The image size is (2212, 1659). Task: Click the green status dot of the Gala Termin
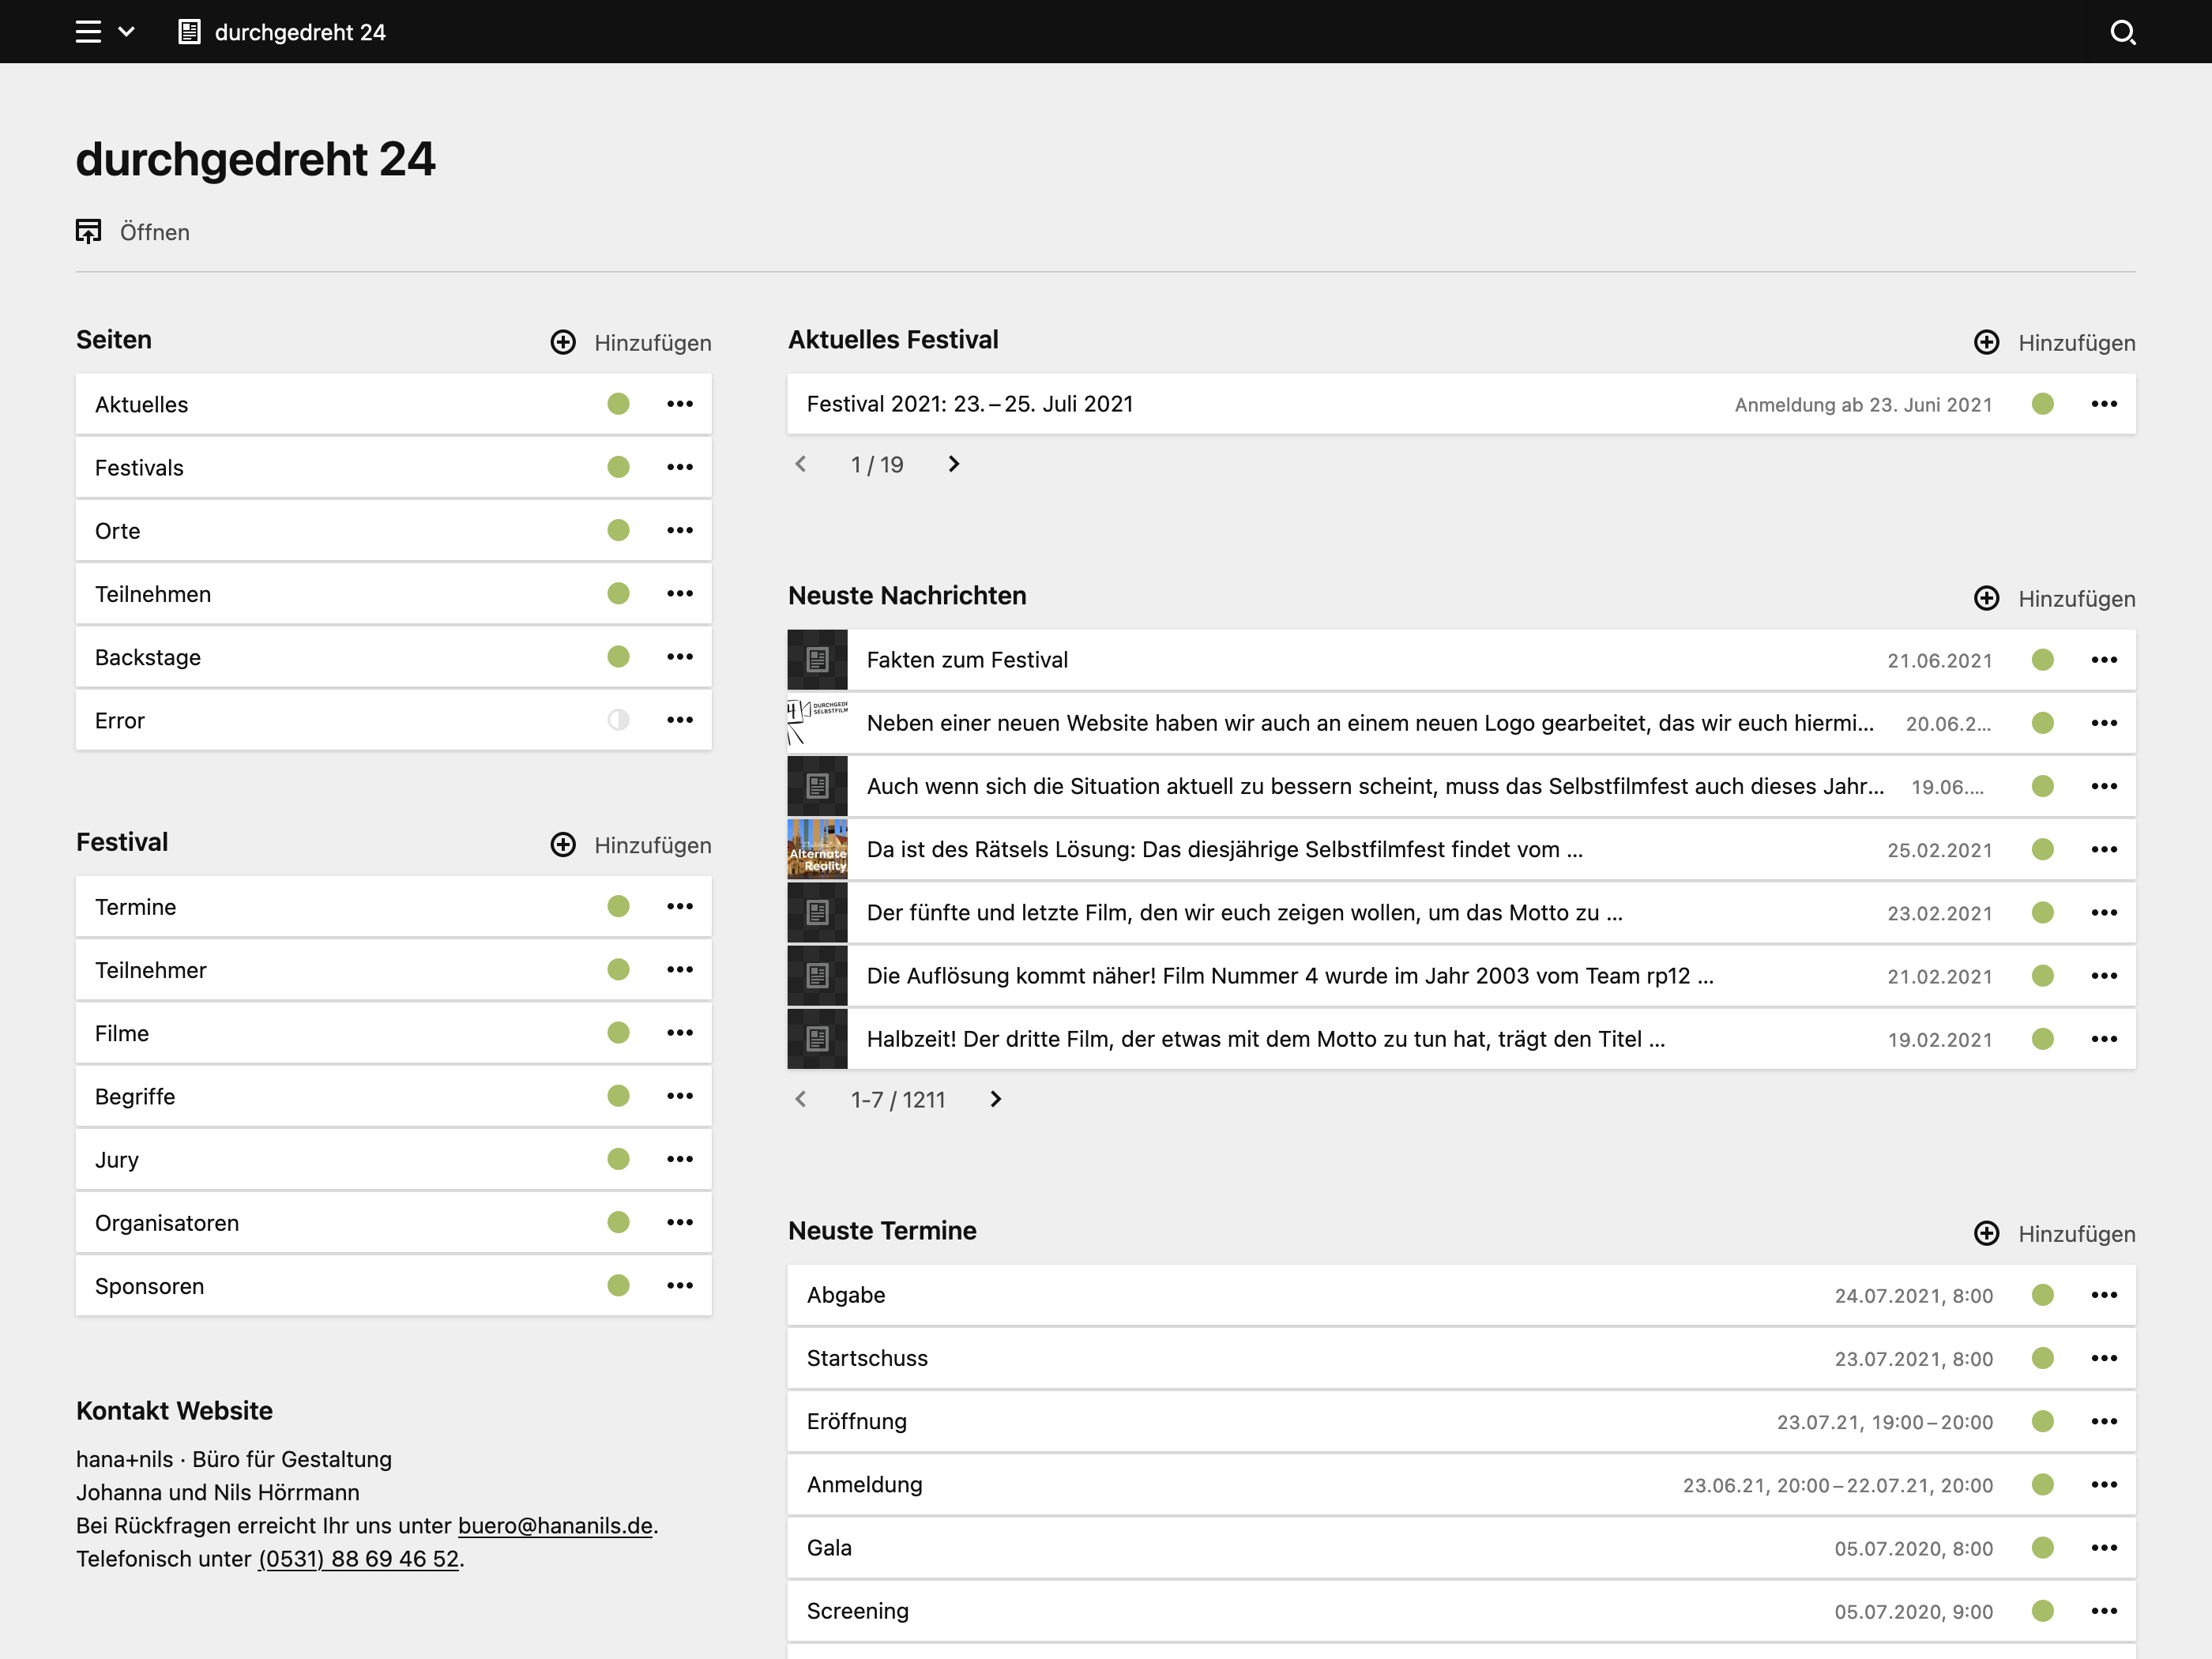click(x=2043, y=1548)
